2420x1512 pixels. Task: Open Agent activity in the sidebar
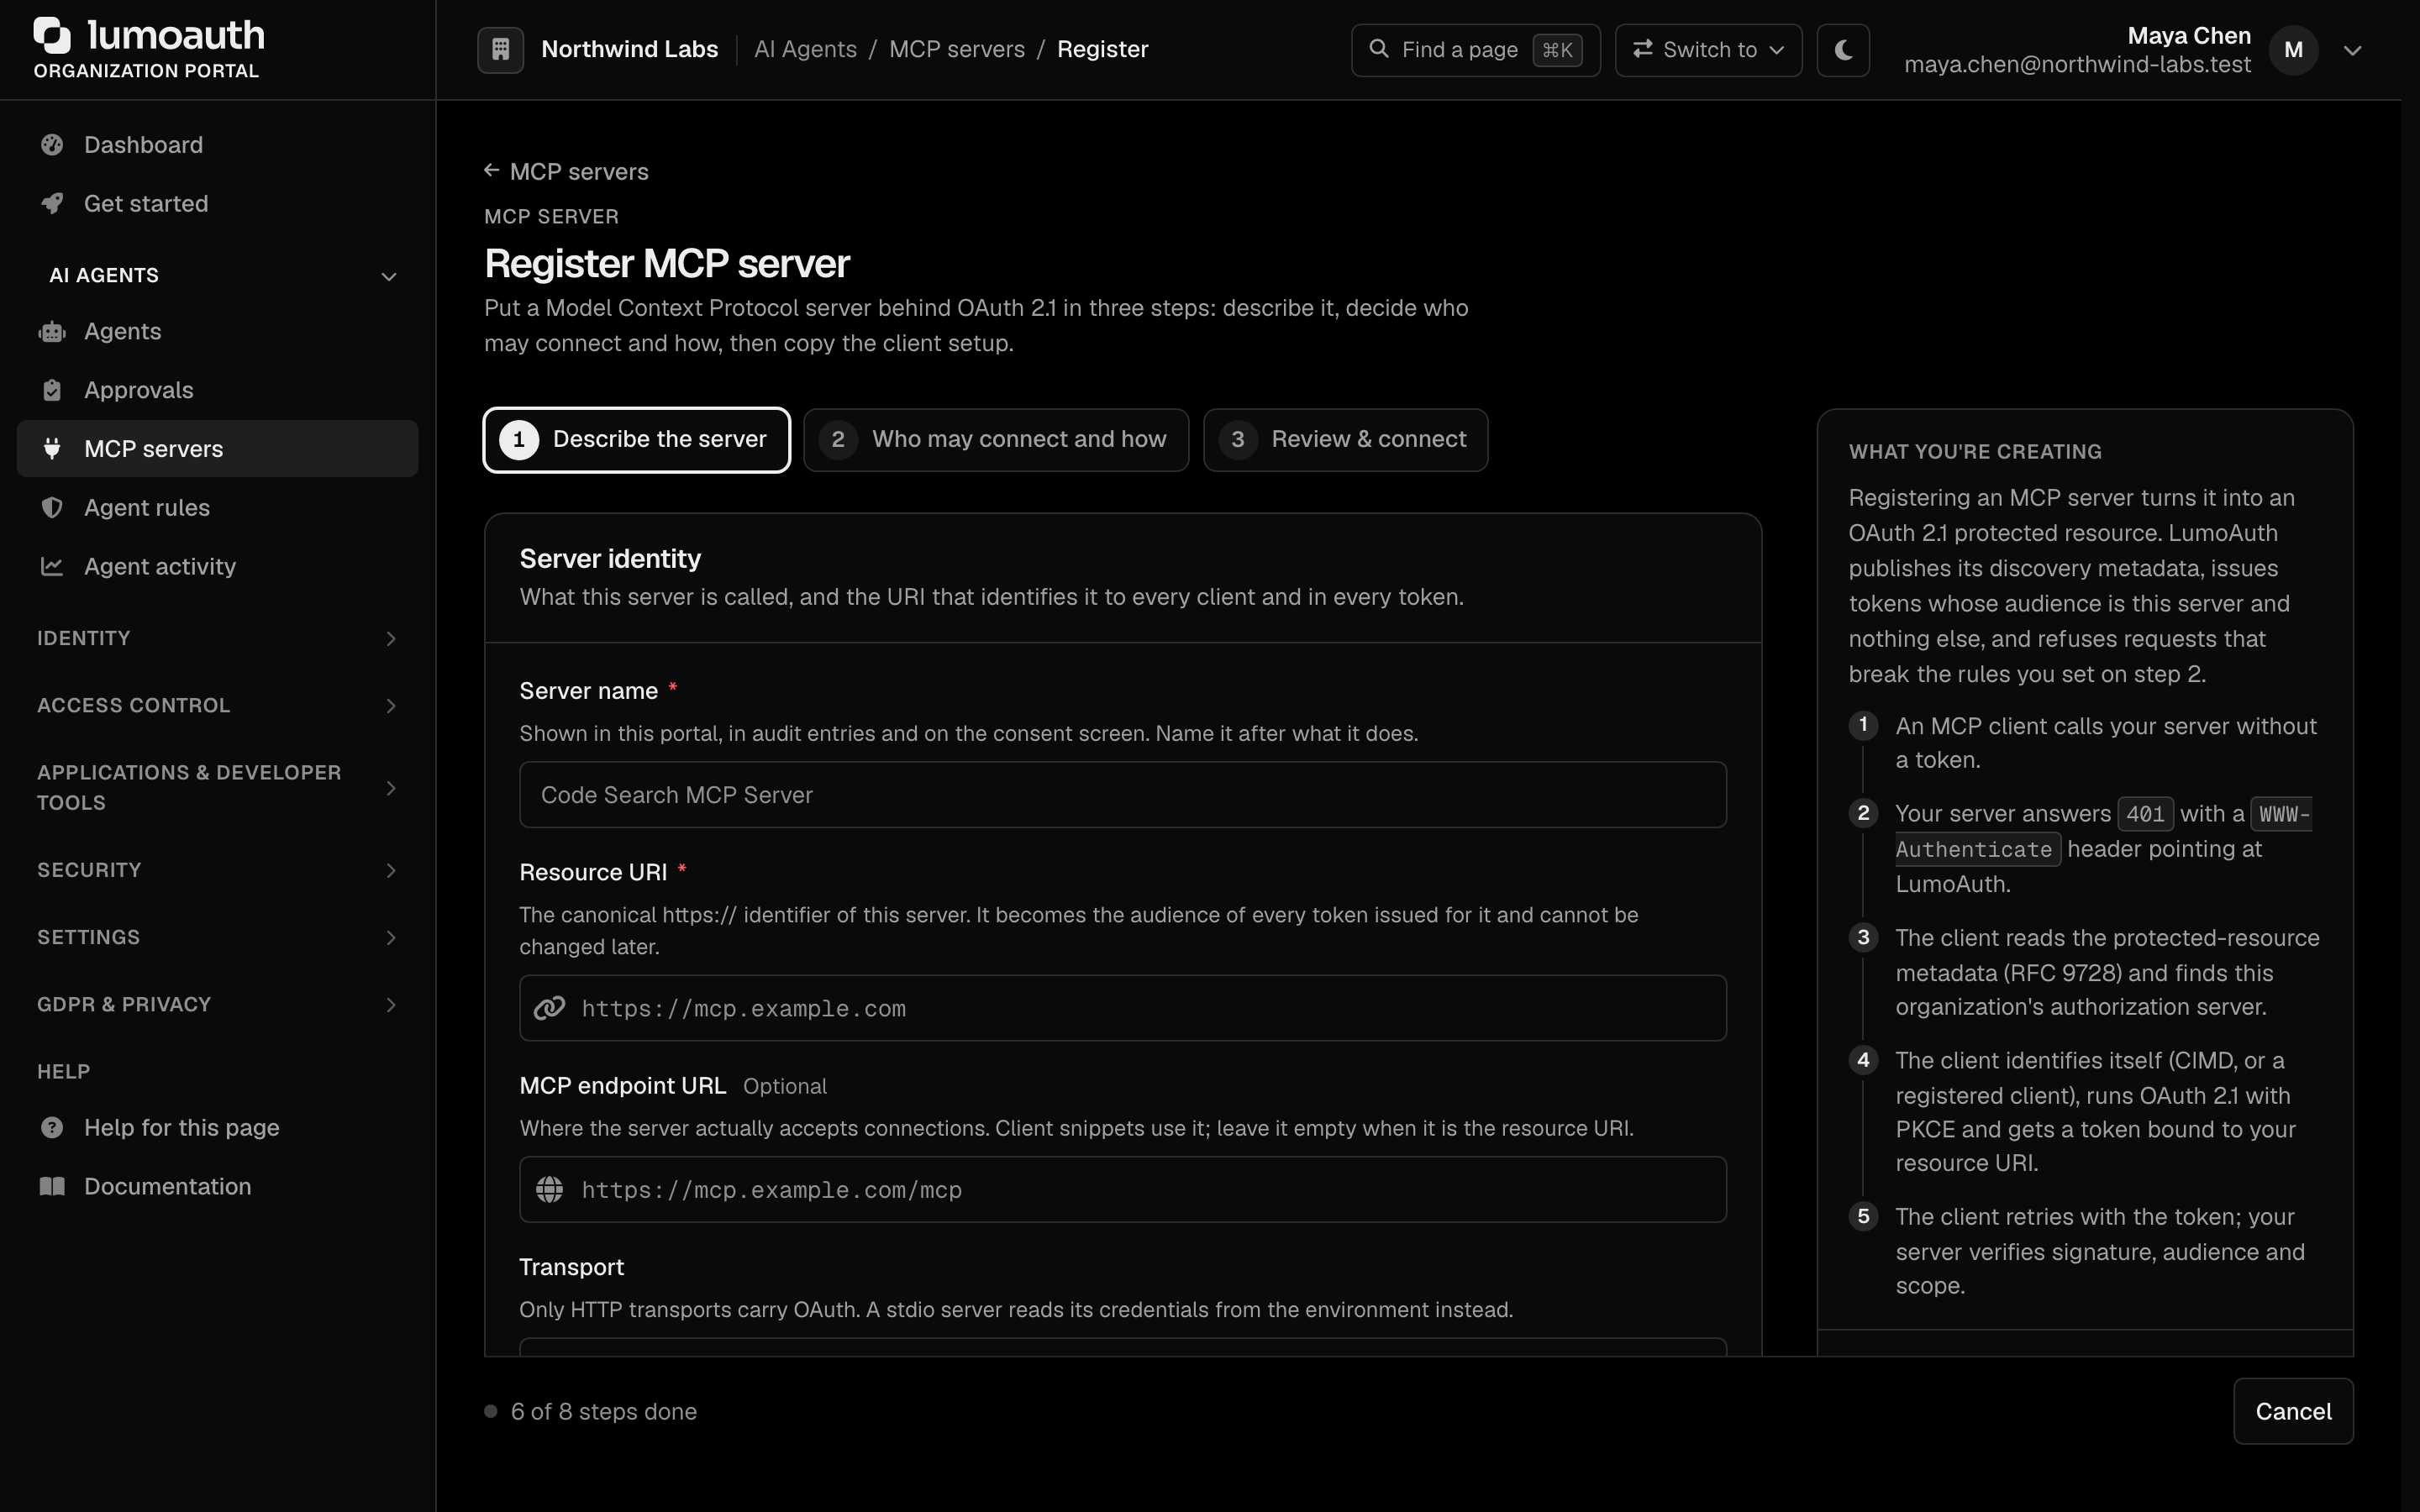tap(217, 567)
